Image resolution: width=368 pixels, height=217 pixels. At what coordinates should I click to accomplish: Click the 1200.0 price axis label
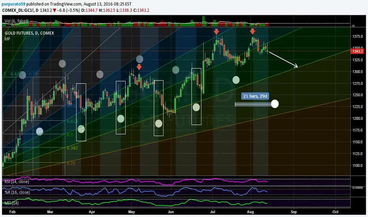[x=357, y=118]
